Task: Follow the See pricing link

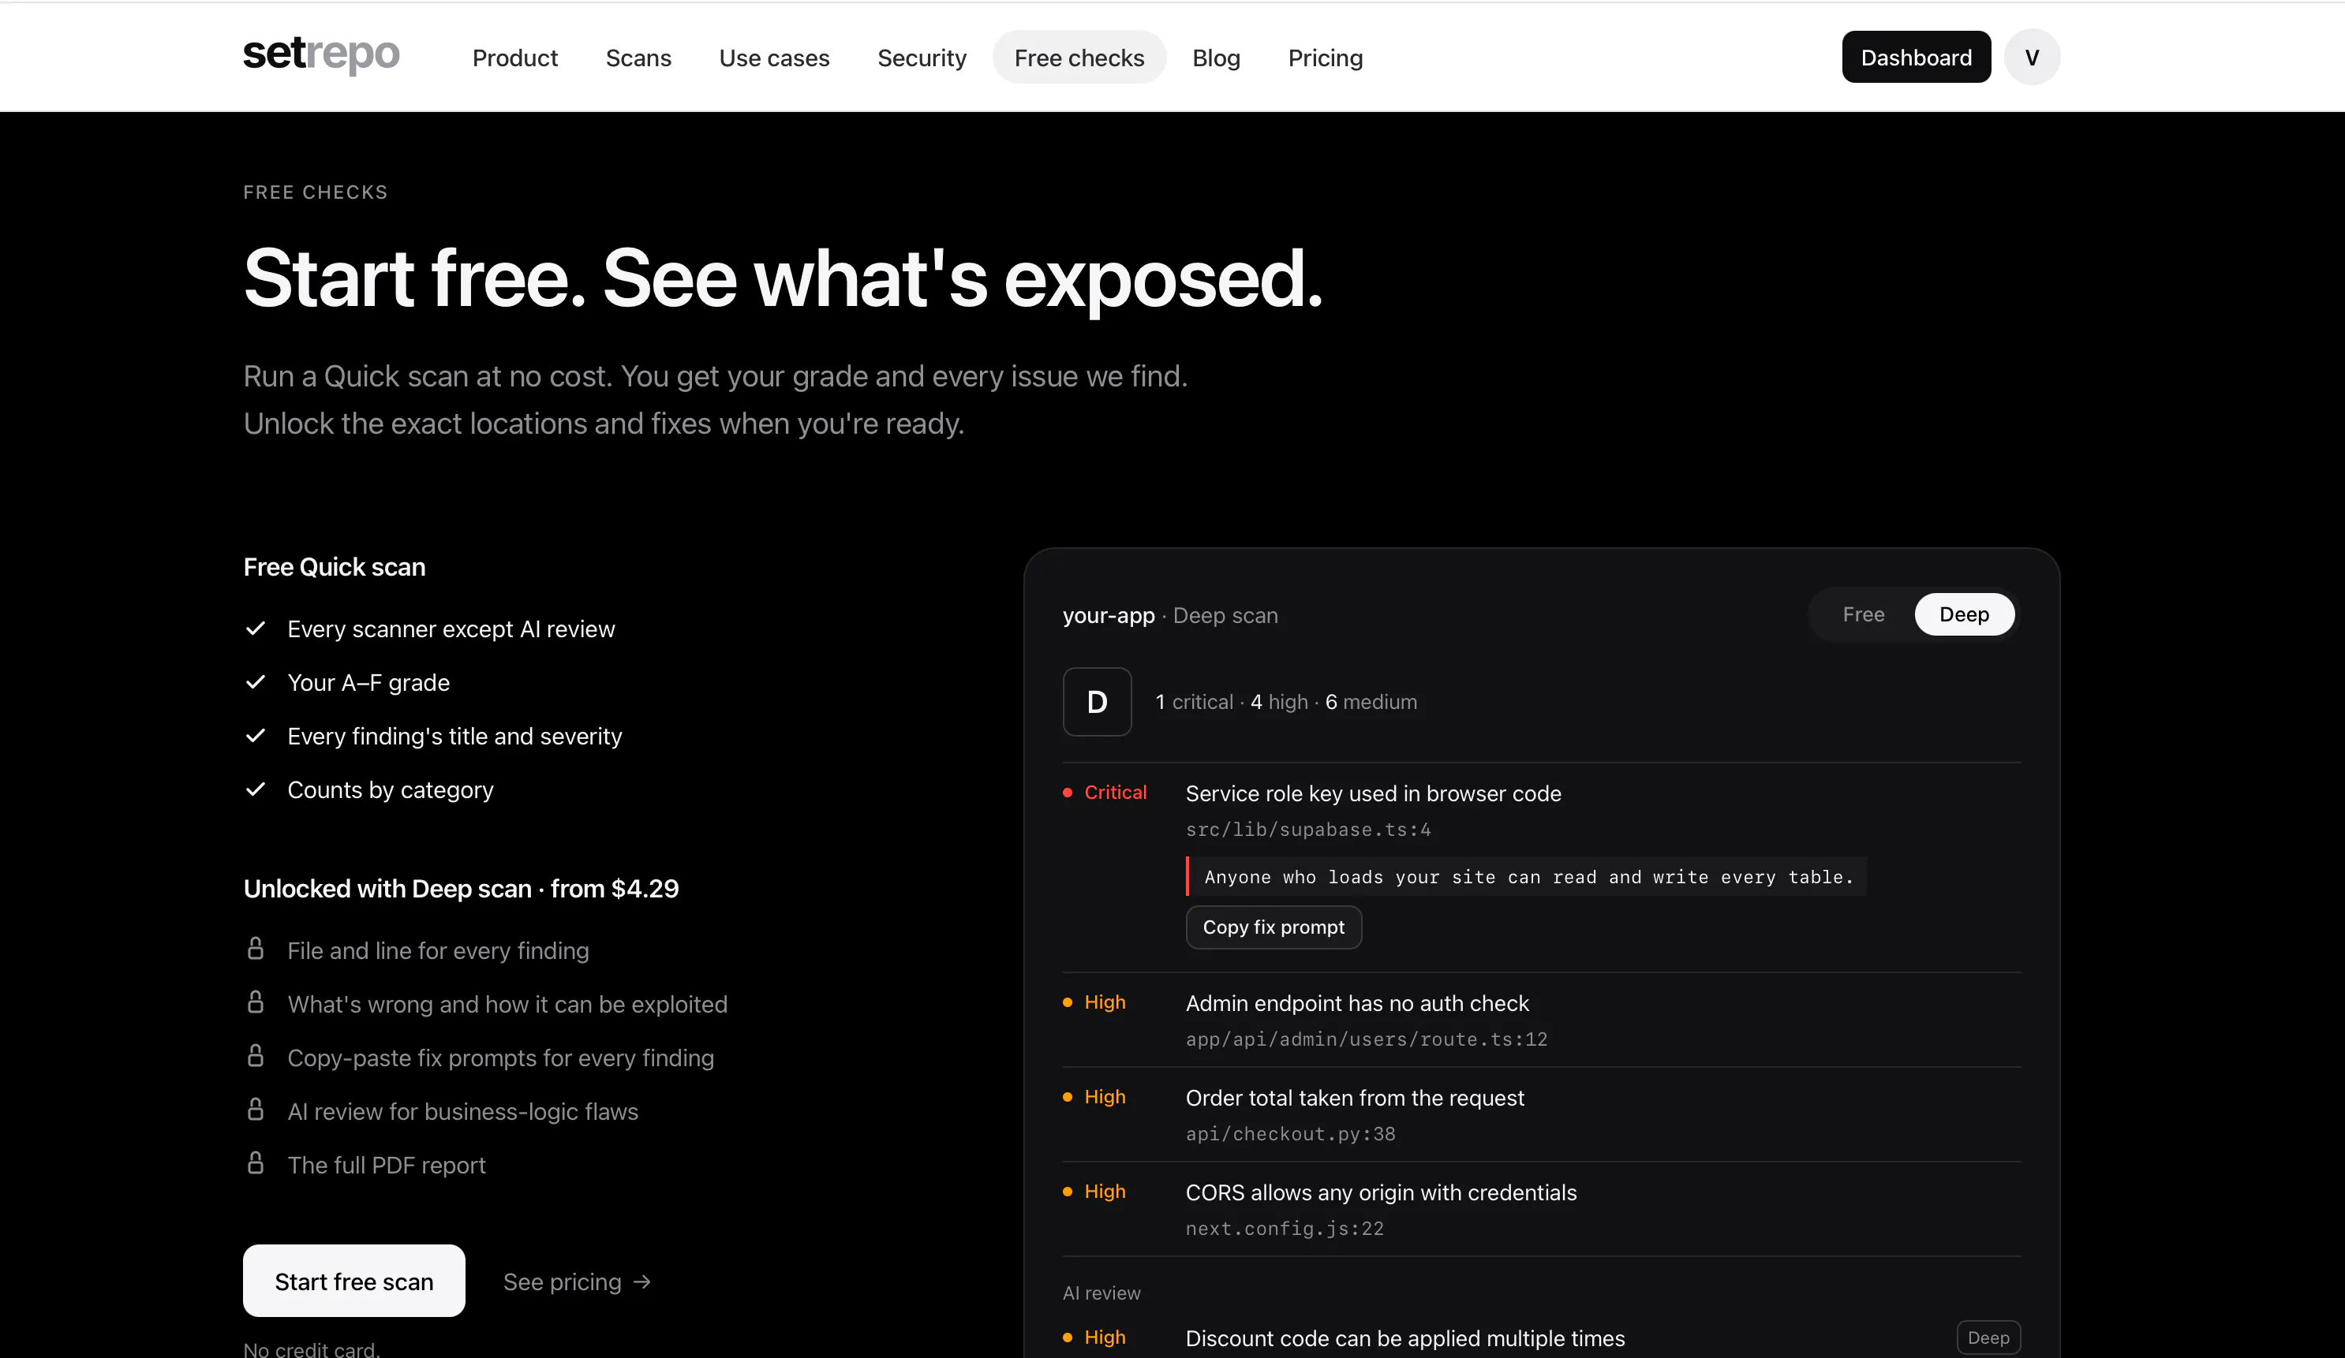Action: [577, 1282]
